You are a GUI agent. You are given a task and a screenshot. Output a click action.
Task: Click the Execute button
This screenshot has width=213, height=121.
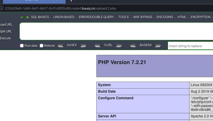tap(5, 38)
